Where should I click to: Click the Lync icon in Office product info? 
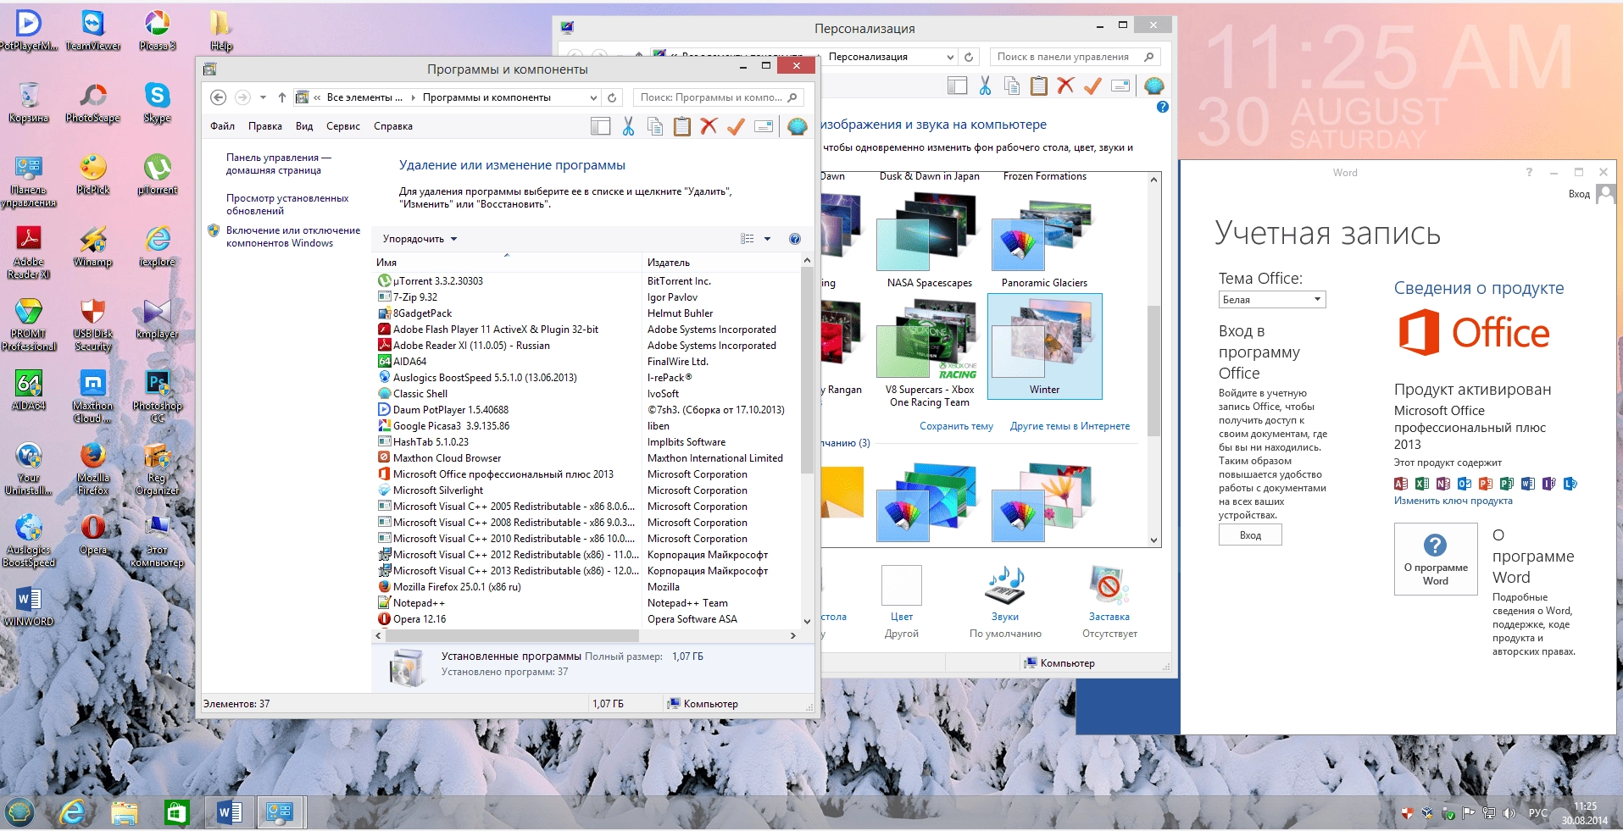[x=1570, y=484]
